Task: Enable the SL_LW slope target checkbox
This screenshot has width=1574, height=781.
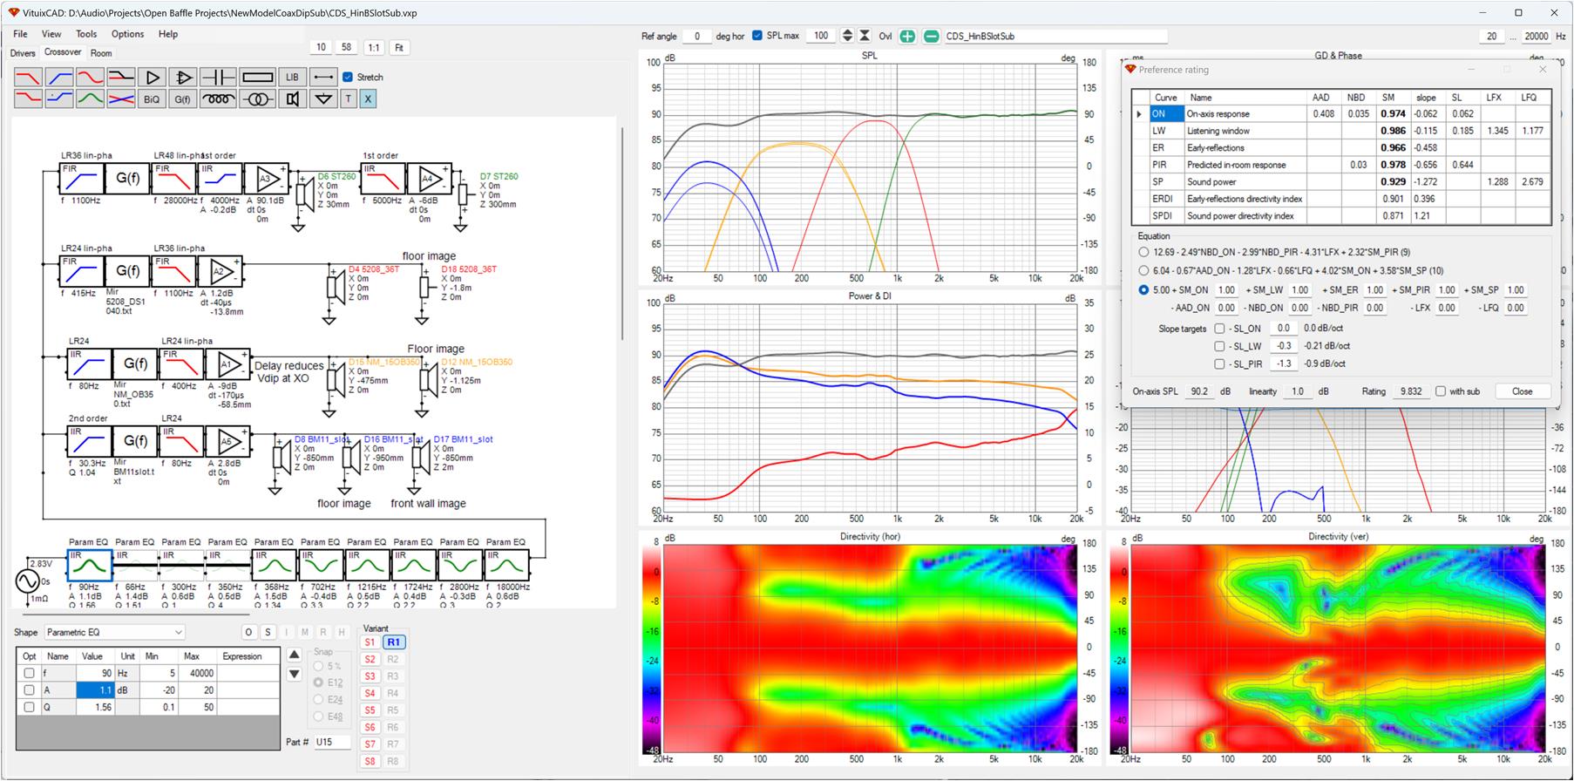Action: coord(1219,346)
